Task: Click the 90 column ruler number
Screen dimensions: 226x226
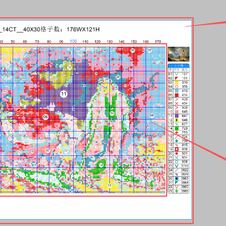Action: coord(61,42)
